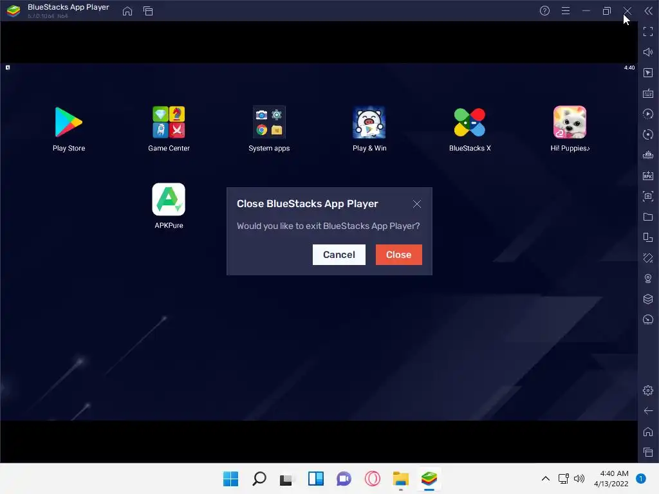Click the volume icon in sidebar
This screenshot has height=494, width=659.
pos(647,52)
